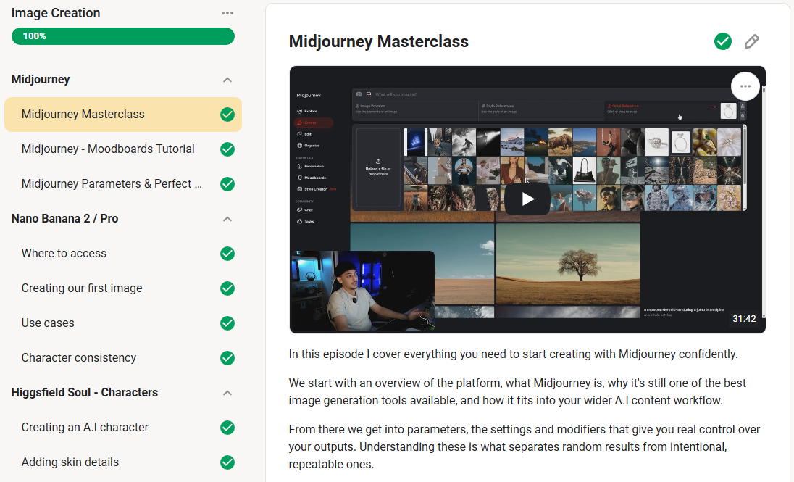This screenshot has height=482, width=794.
Task: Click the Image Creation course title
Action: pos(56,13)
